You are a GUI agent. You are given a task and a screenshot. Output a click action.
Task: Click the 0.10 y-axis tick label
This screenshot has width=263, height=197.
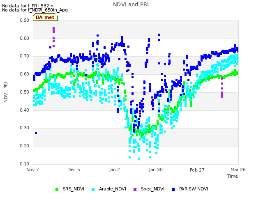pyautogui.click(x=25, y=164)
